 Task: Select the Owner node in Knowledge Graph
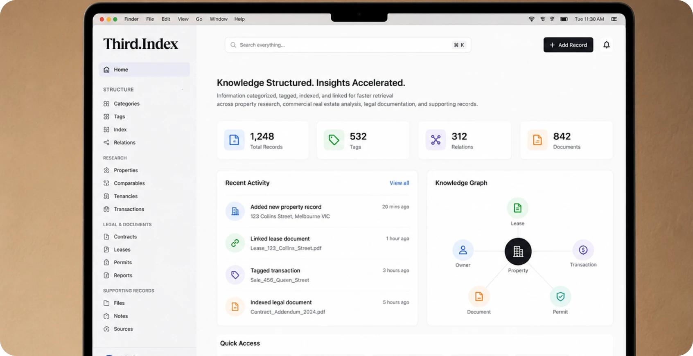click(x=463, y=250)
